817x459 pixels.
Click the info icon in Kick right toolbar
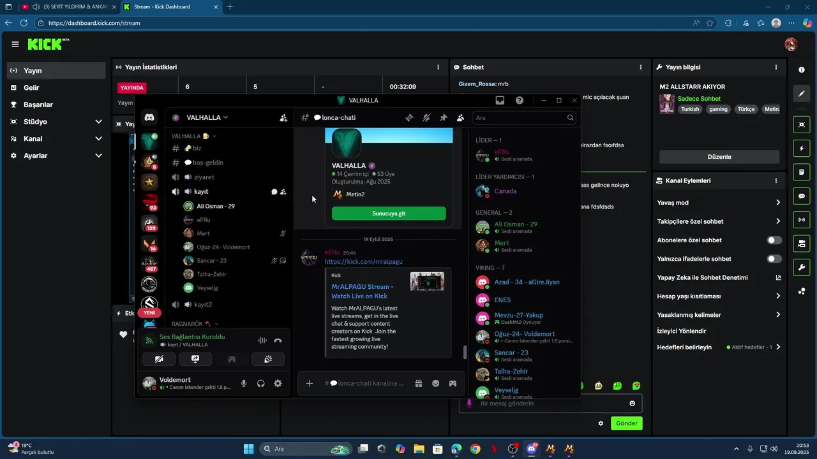[802, 69]
